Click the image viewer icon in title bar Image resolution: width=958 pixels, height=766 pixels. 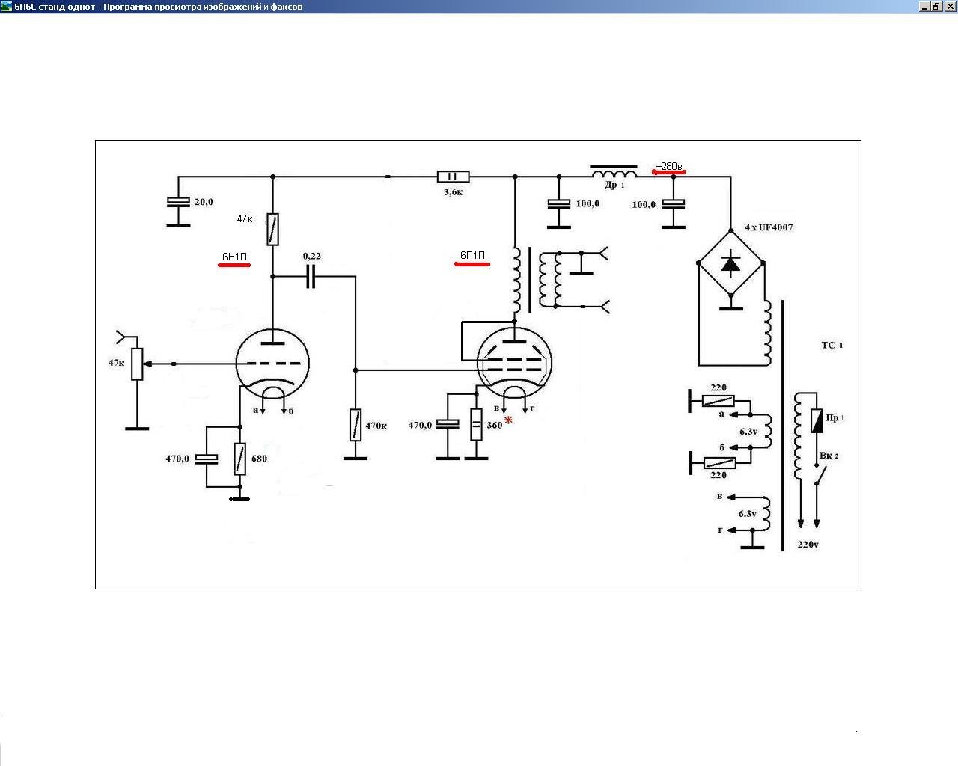[7, 6]
